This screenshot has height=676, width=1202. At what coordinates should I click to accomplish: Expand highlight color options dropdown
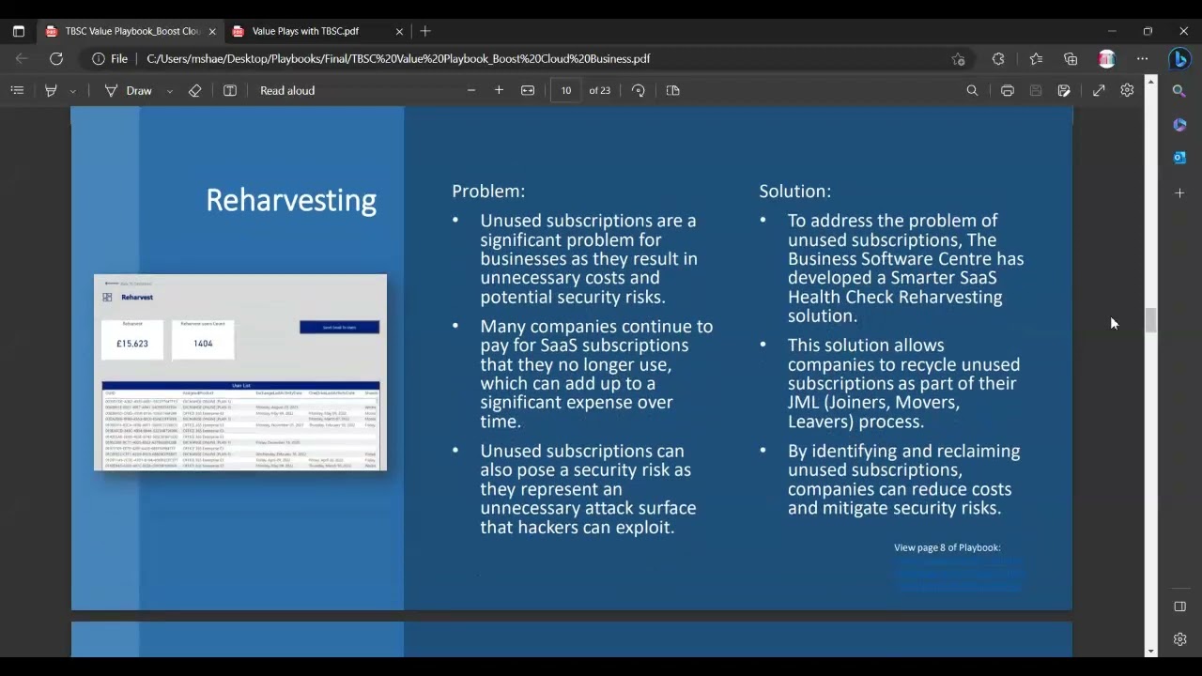pyautogui.click(x=72, y=91)
